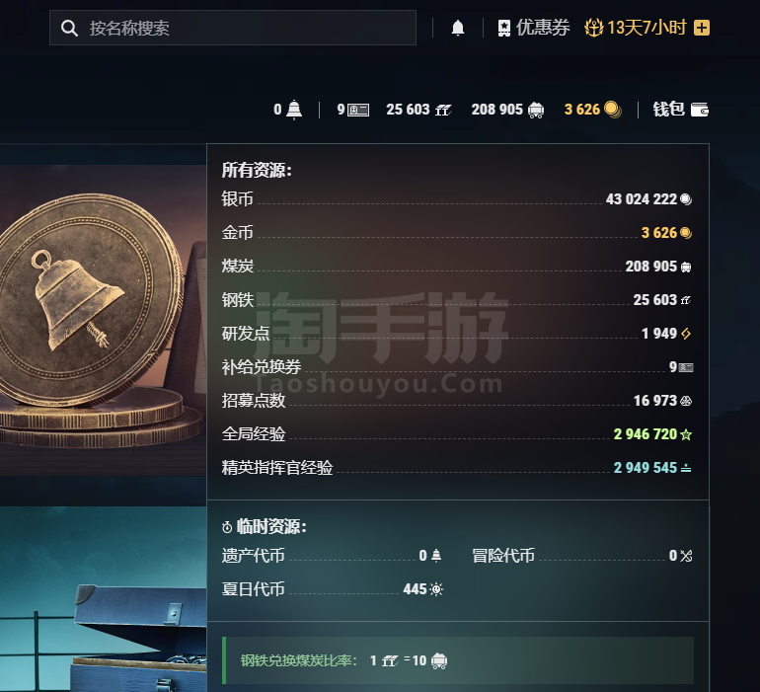Click the supply voucher counter showing 9
The width and height of the screenshot is (760, 692).
(352, 110)
